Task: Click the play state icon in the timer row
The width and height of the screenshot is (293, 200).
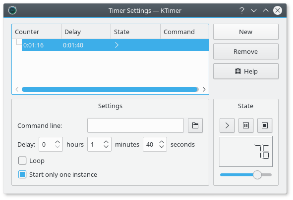Action: pos(117,45)
